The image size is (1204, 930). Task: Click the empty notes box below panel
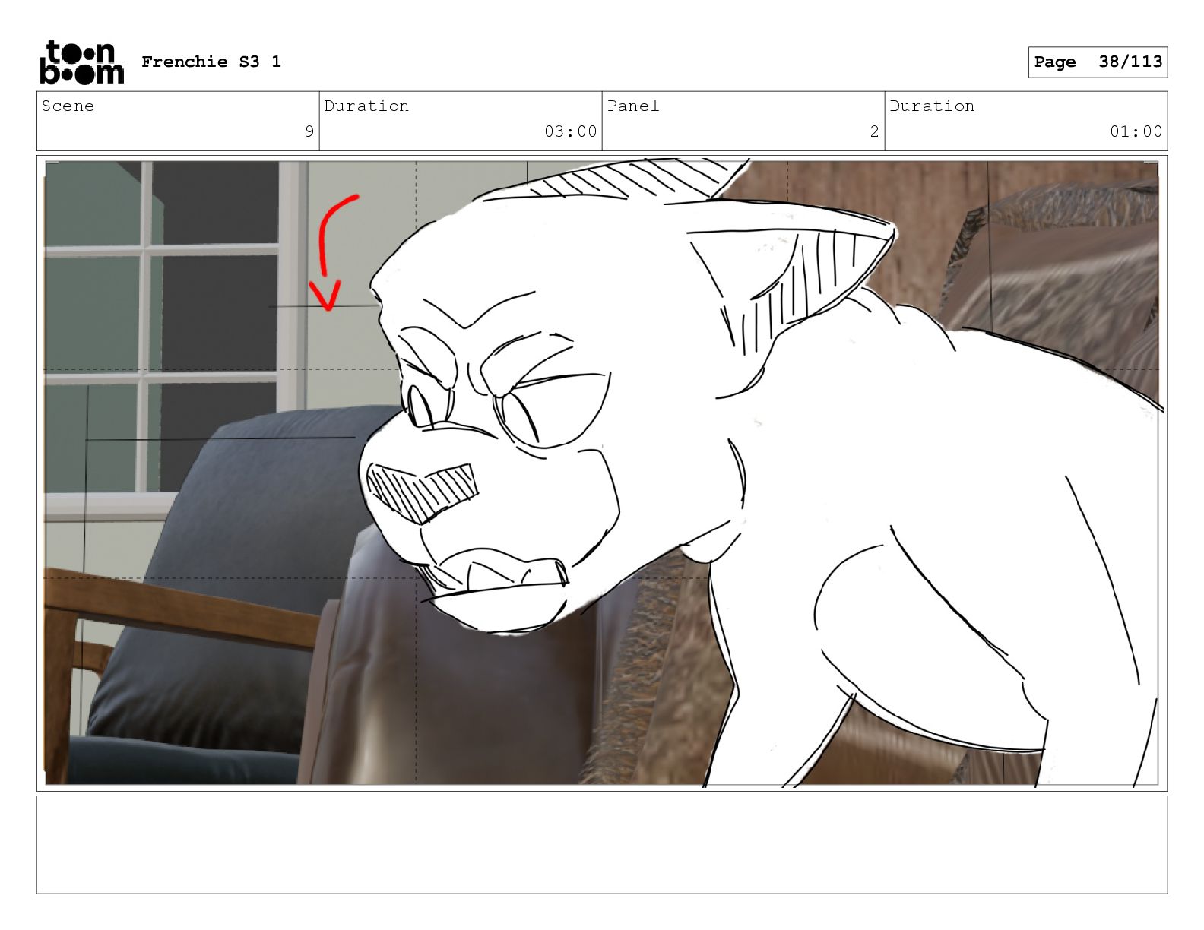point(602,844)
